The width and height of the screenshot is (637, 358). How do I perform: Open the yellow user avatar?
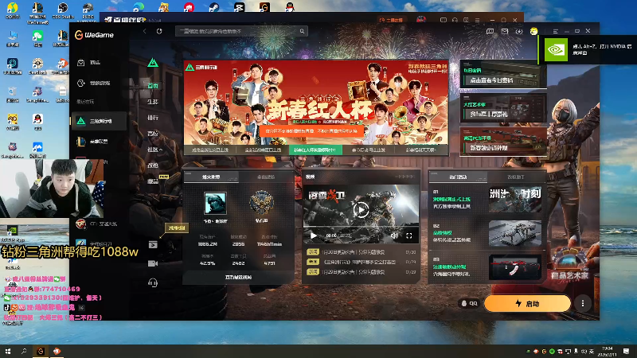point(533,31)
